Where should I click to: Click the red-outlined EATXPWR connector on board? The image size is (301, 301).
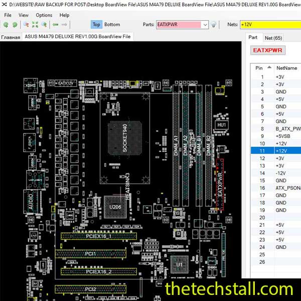click(x=220, y=185)
